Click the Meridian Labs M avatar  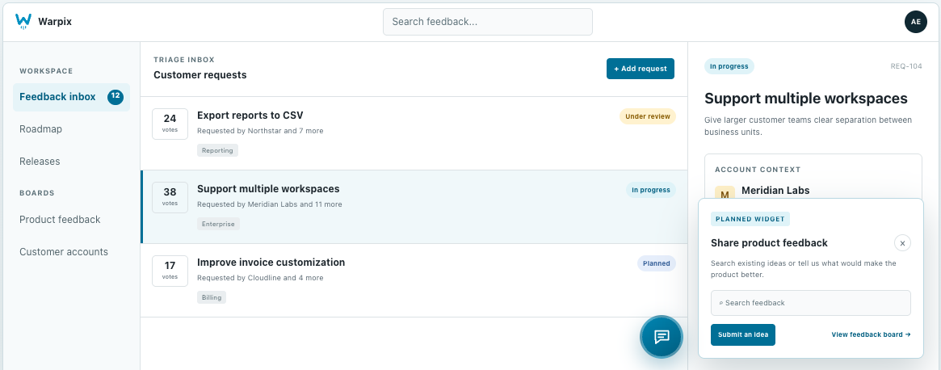pos(725,193)
